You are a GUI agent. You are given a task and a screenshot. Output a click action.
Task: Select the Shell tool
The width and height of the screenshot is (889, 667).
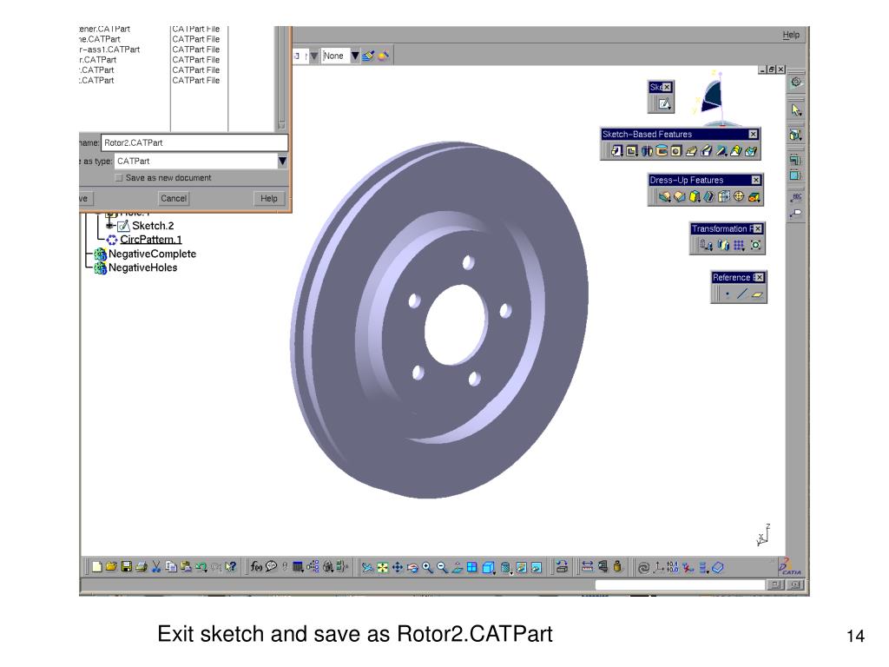[708, 196]
